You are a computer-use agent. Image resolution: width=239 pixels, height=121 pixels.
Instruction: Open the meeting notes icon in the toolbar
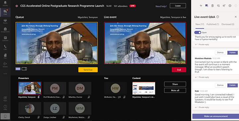pos(212,6)
